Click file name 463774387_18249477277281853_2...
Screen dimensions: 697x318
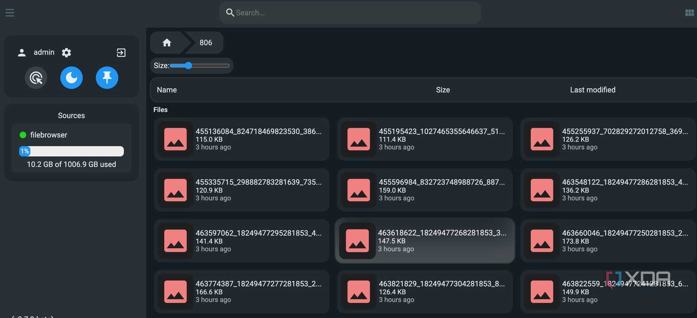coord(259,284)
